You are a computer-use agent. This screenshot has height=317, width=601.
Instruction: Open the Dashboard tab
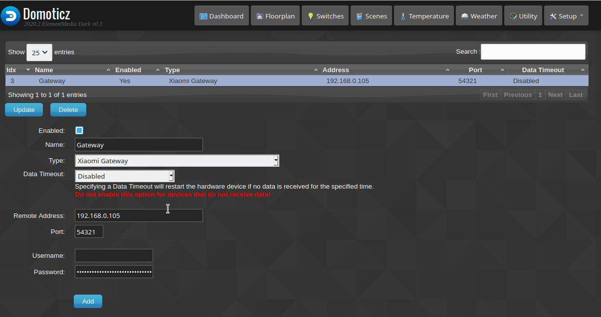coord(221,16)
